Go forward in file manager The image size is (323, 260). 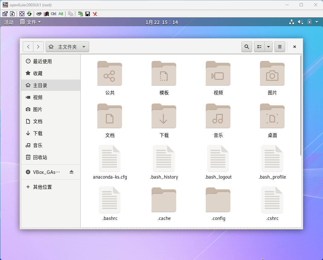coord(38,47)
